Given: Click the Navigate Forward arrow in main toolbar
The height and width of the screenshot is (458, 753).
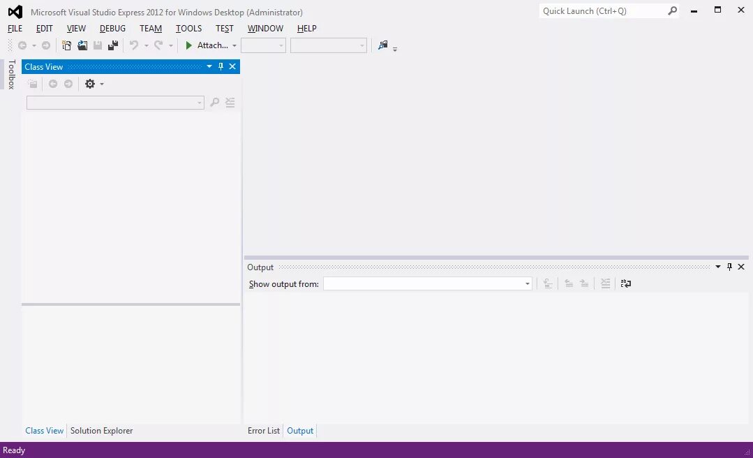Looking at the screenshot, I should [x=45, y=45].
